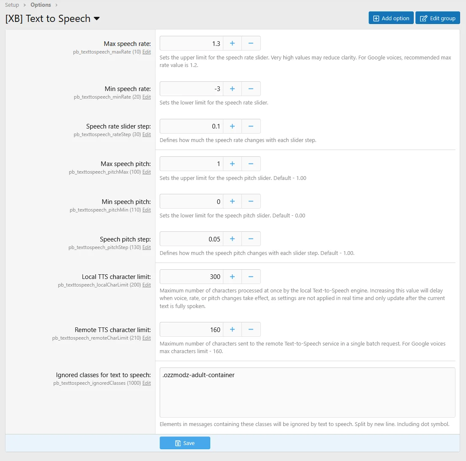Open the [XB] Text to Speech group dropdown
This screenshot has width=466, height=461.
click(x=96, y=19)
